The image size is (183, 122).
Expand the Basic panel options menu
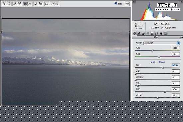pyautogui.click(x=181, y=37)
